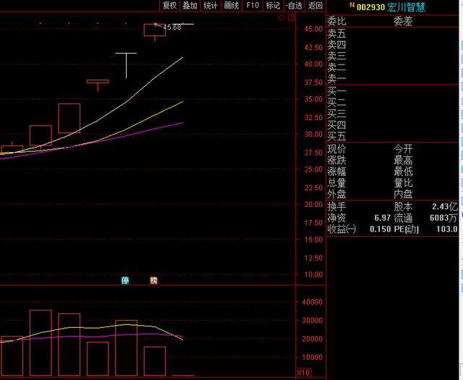Click the 买二 order row
Screen dimensions: 463x380
(x=393, y=102)
